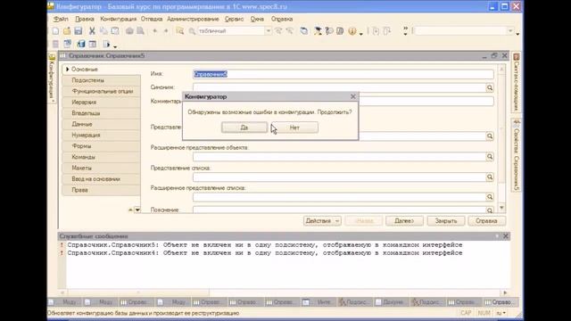Open the Правка menu
Image resolution: width=571 pixels, height=321 pixels.
[85, 19]
